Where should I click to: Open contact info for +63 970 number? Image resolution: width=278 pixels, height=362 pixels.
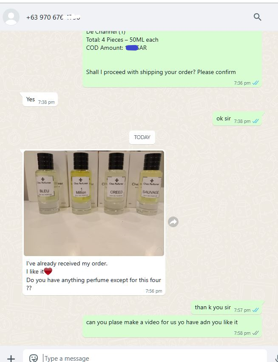53,17
